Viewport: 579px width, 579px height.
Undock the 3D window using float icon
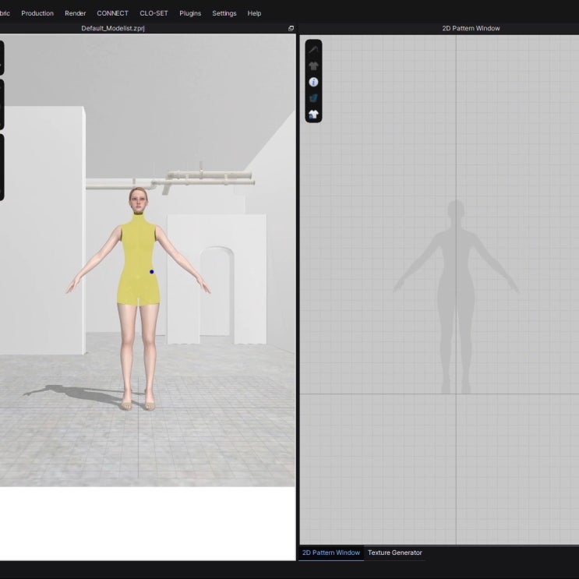tap(291, 28)
